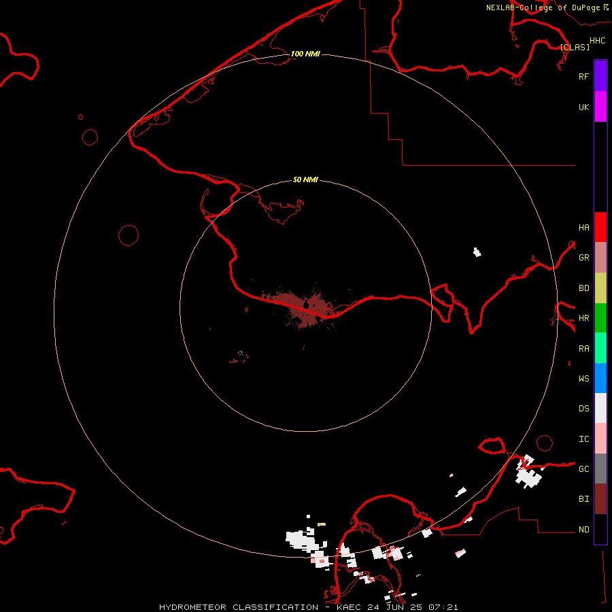Viewport: 612px width, 612px height.
Task: Click the HA legend label
Action: [x=583, y=227]
